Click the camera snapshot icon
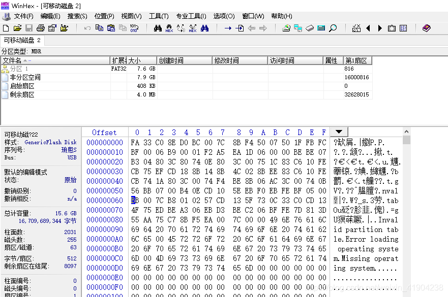 click(x=392, y=28)
